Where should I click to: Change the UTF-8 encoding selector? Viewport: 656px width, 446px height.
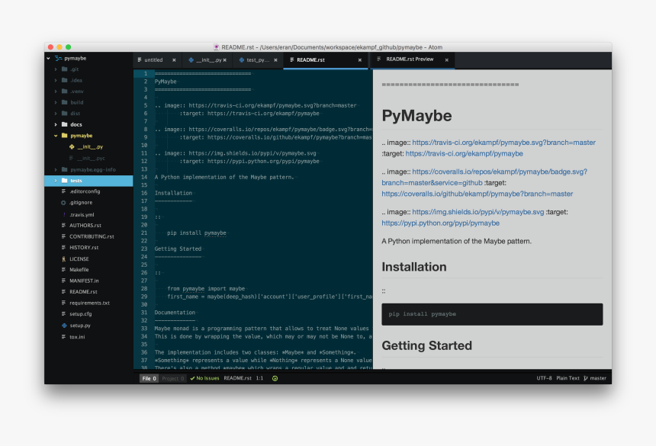(x=545, y=378)
